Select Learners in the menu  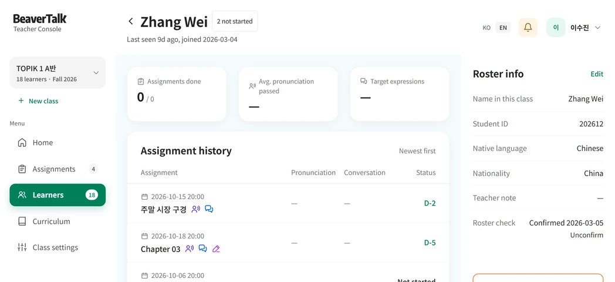tap(58, 195)
